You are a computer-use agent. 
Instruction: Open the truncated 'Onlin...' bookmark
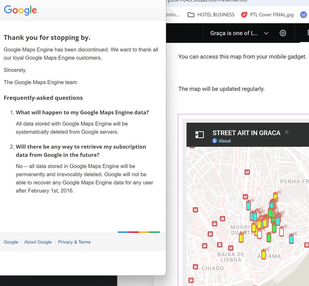173,15
